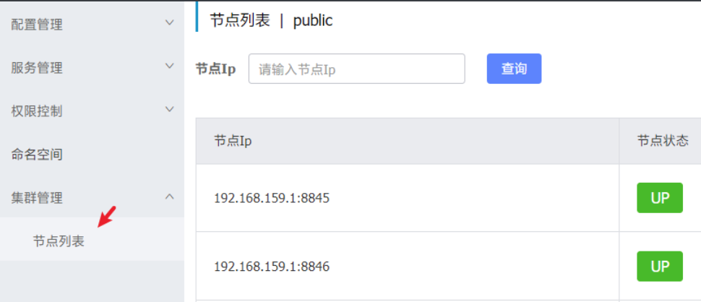
Task: Expand the 配置管理 chevron arrow
Action: coord(170,23)
